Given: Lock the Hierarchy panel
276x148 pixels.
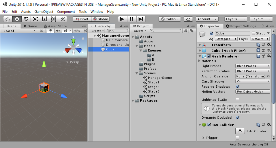Looking at the screenshot, I should pos(121,26).
